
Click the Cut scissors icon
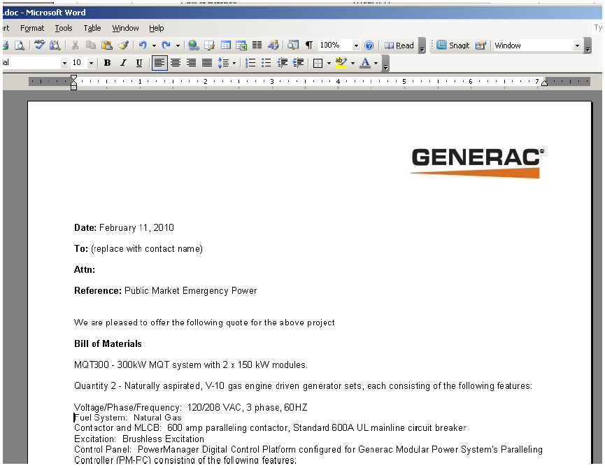(76, 45)
